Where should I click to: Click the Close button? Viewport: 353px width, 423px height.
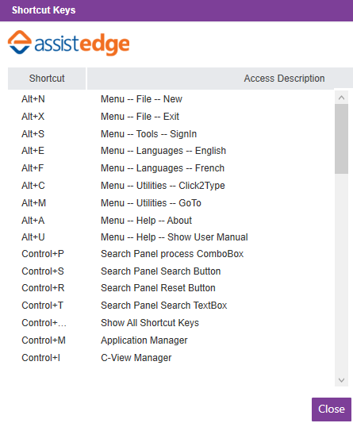pos(332,409)
